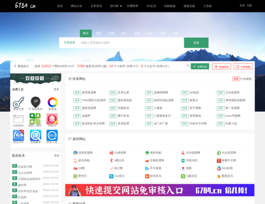265x204 pixels.
Task: Open 文章资讯 in top navigation
Action: tap(96, 6)
